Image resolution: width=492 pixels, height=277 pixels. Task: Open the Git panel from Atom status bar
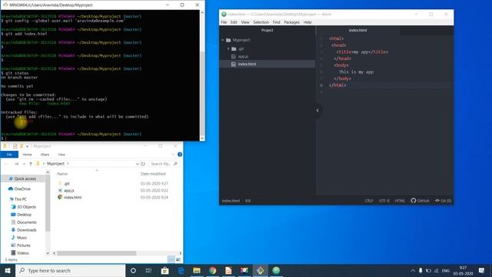(x=443, y=200)
